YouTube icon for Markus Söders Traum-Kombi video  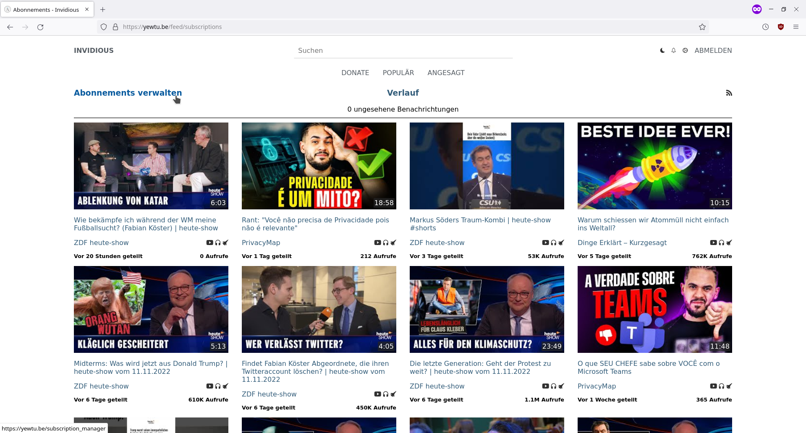click(545, 243)
